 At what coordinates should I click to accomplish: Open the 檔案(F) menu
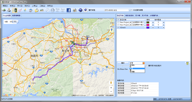pos(5,6)
